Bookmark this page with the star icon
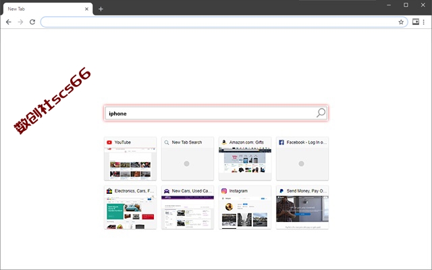This screenshot has height=270, width=432. (x=401, y=22)
